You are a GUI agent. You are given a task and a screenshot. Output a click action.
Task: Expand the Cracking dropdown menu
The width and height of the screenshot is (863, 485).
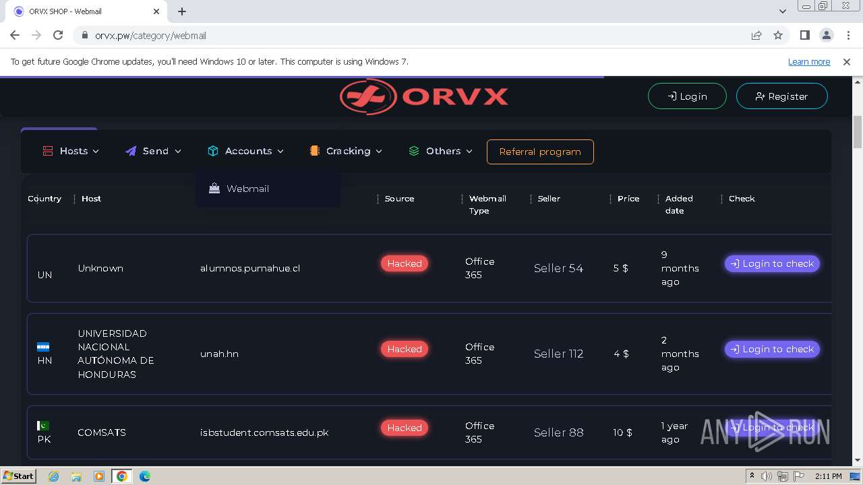point(346,151)
